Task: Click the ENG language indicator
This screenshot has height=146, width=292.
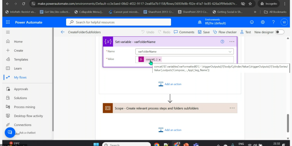Action: point(241,144)
